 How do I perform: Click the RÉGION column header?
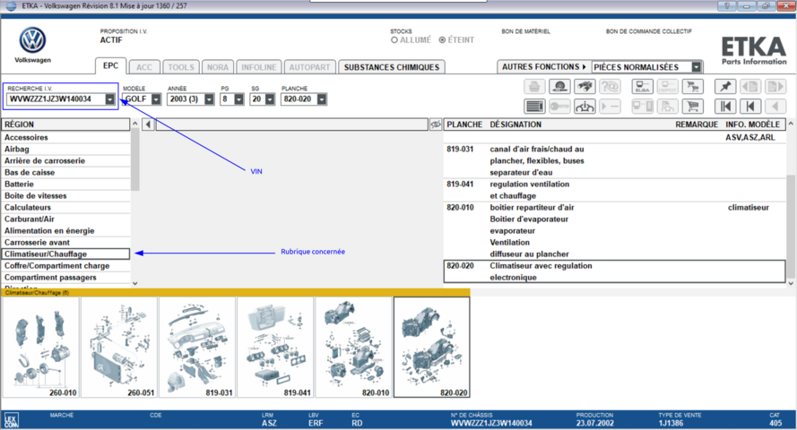pos(65,125)
